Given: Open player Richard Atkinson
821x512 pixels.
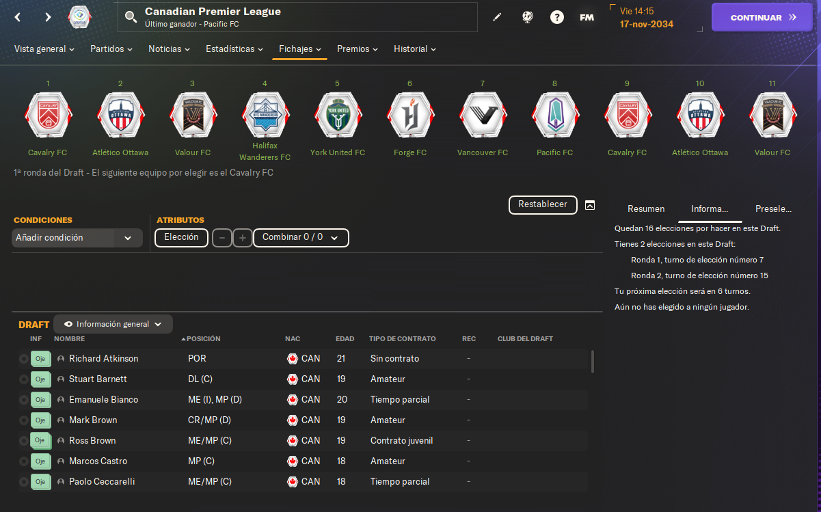Looking at the screenshot, I should pos(103,358).
